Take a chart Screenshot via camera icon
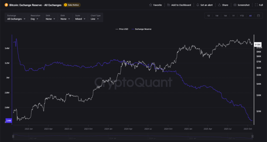Image resolution: width=267 pixels, height=142 pixels. tap(235, 5)
